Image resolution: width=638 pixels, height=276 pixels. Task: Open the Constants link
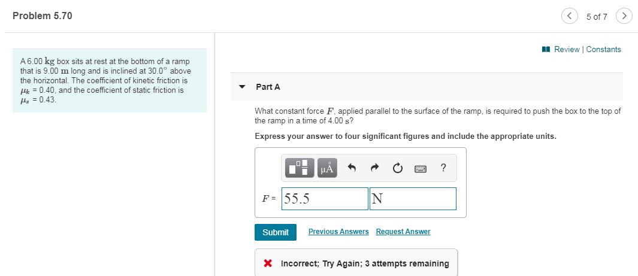point(603,49)
